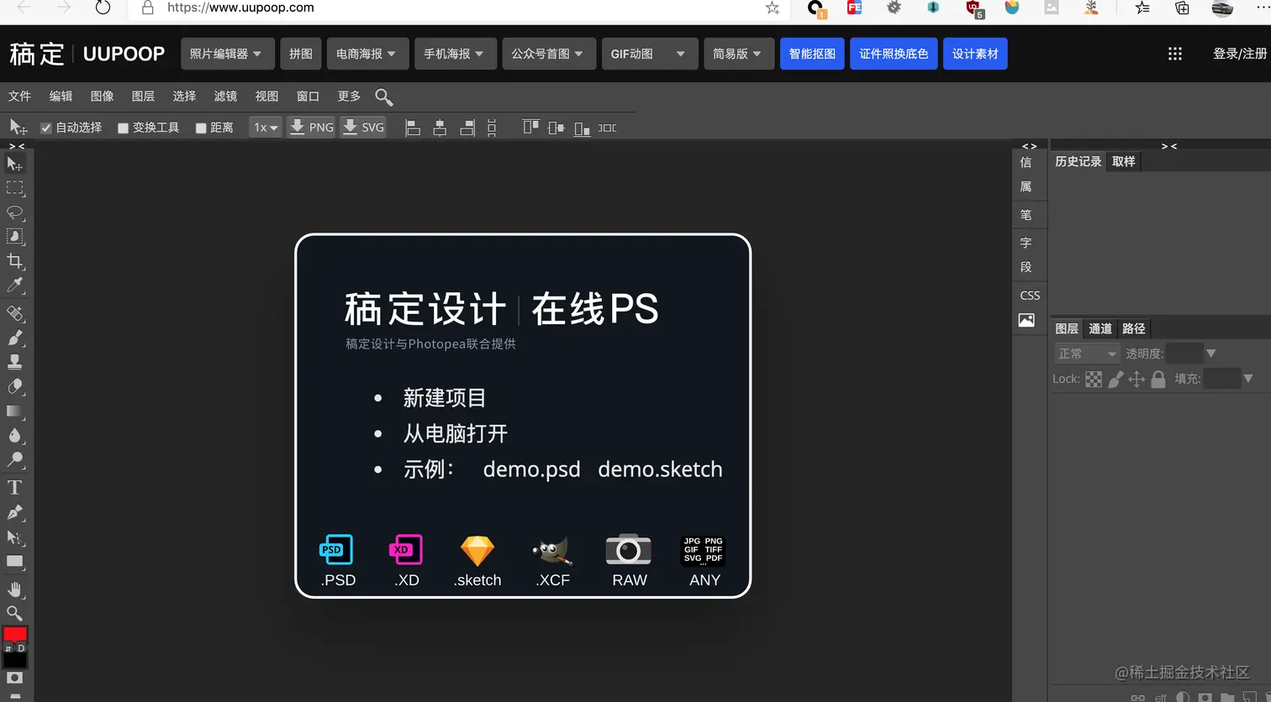Toggle the 自动选择 checkbox
The width and height of the screenshot is (1271, 702).
(46, 128)
